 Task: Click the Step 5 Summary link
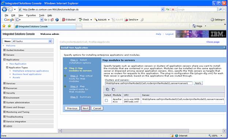tap(81, 97)
